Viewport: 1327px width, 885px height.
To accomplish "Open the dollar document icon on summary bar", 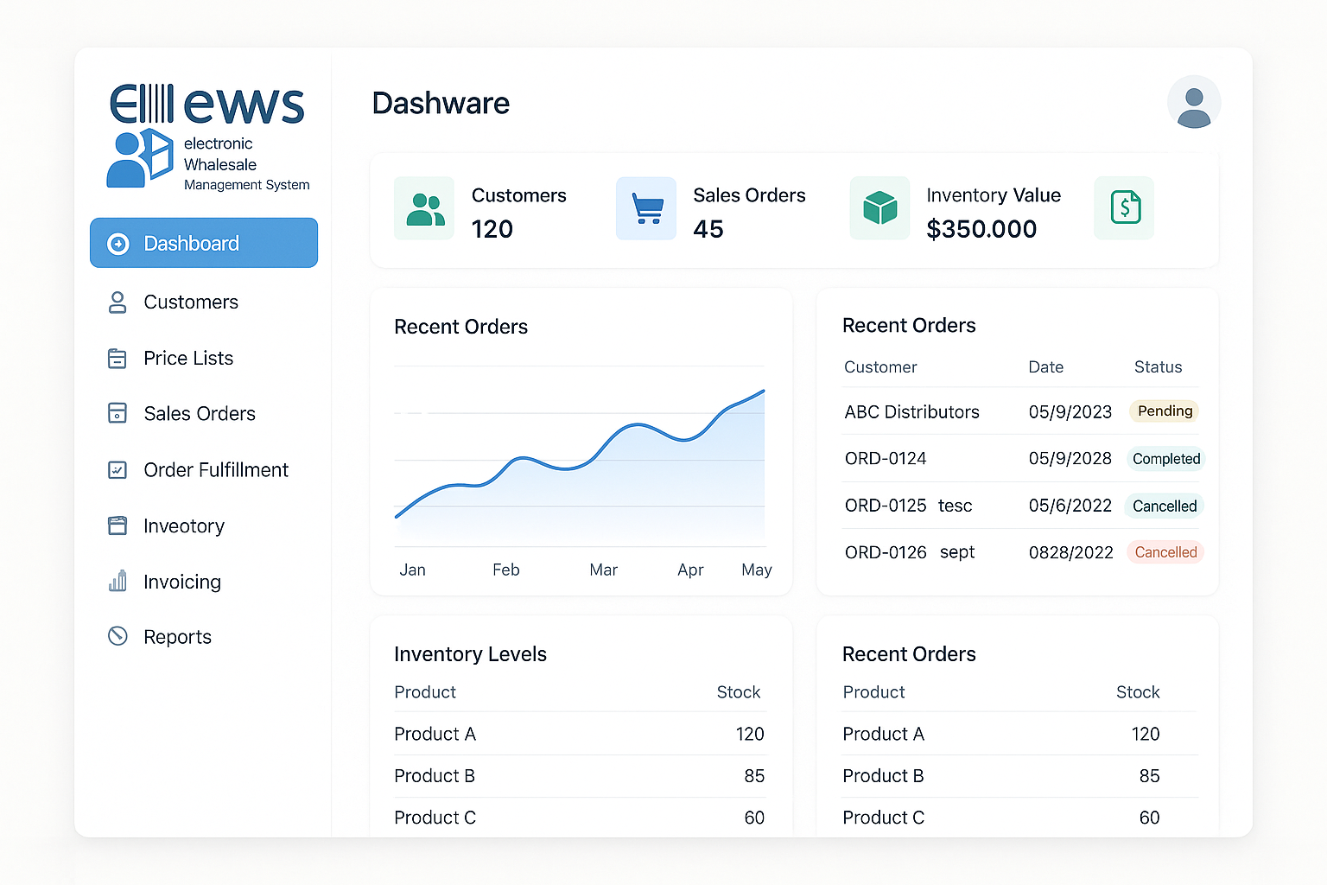I will 1124,208.
